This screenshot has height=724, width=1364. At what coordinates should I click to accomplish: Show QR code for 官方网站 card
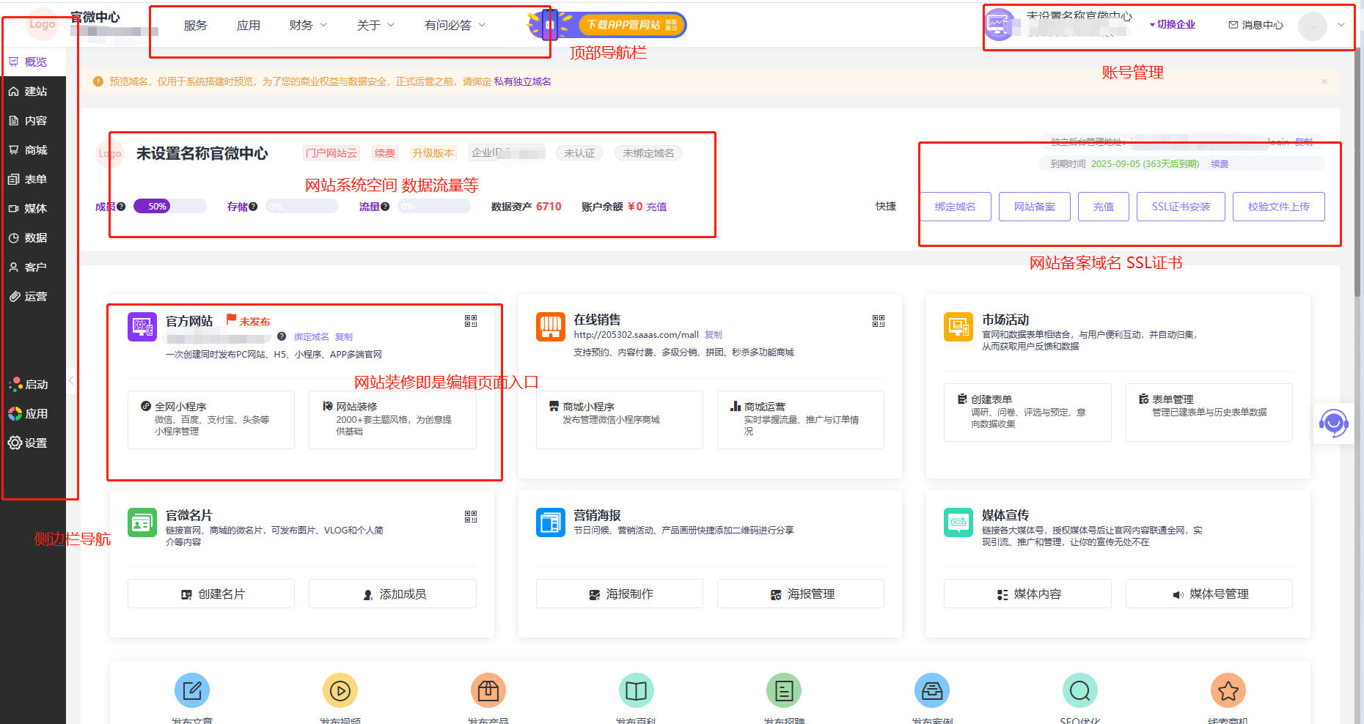pos(471,321)
